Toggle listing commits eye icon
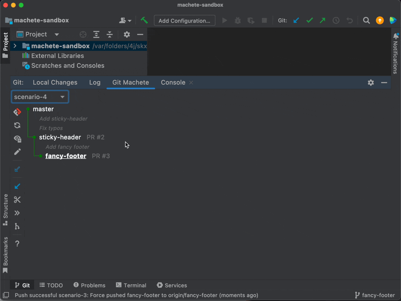Viewport: 401px width, 301px height. click(17, 138)
